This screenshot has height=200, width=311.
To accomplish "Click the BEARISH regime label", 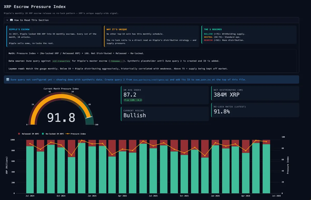I will point(208,40).
